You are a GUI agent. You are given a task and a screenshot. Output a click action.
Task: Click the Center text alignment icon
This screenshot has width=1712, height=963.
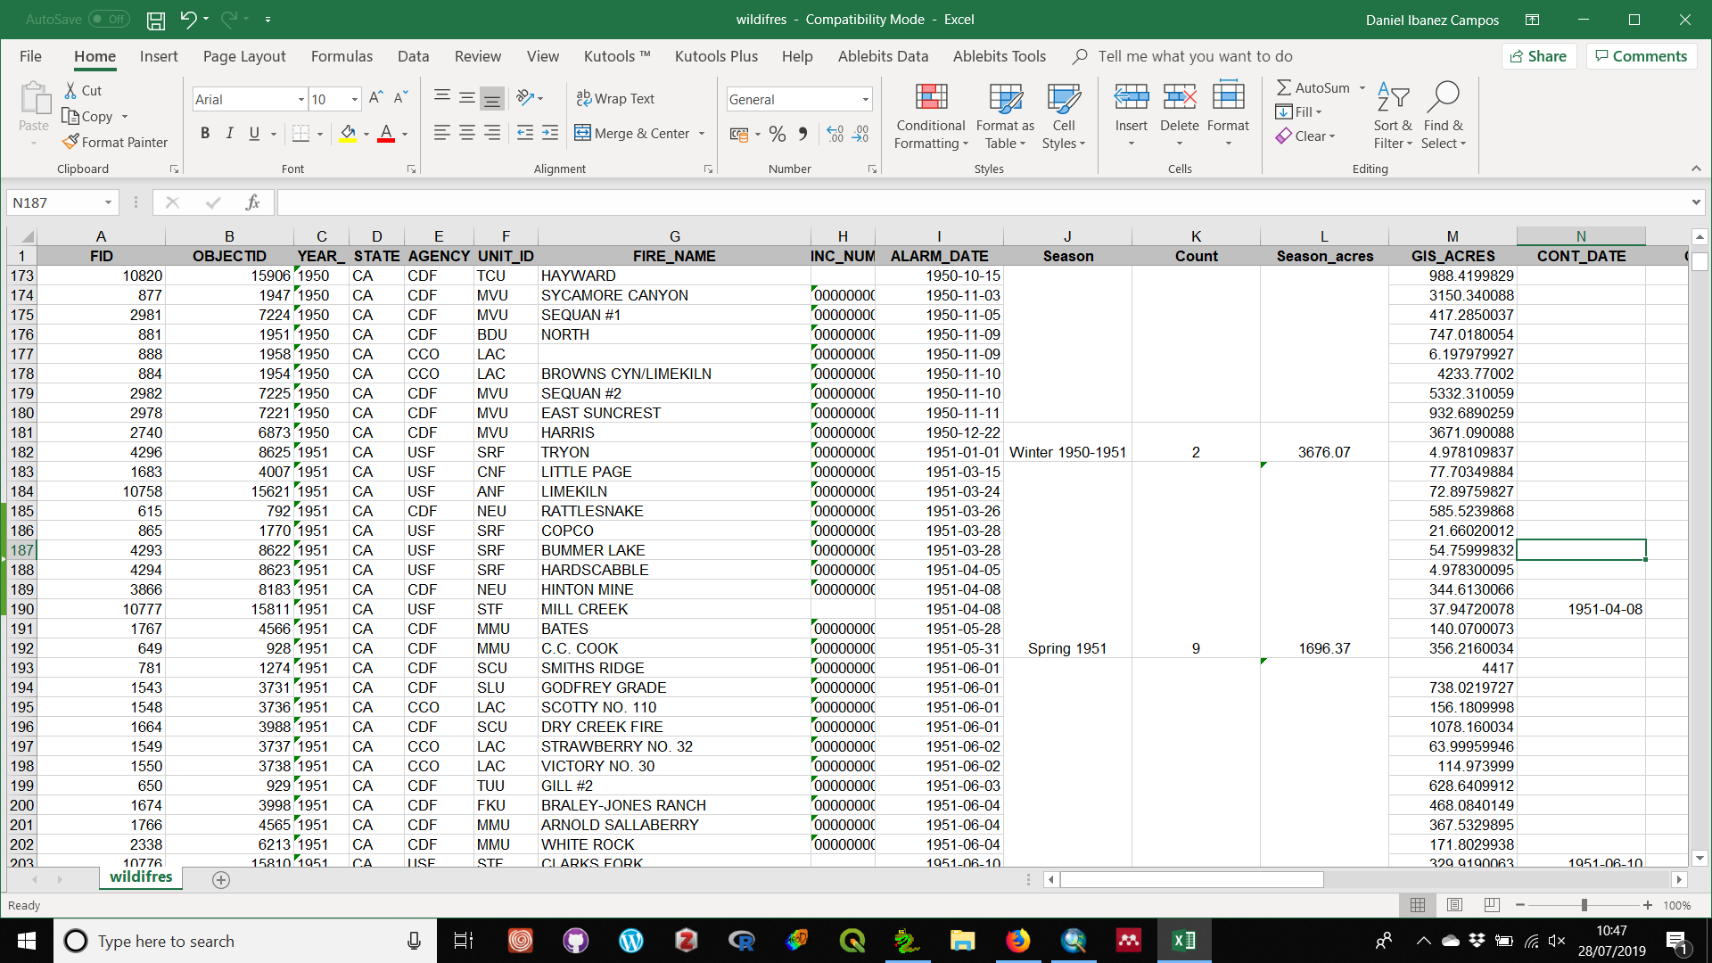tap(466, 133)
